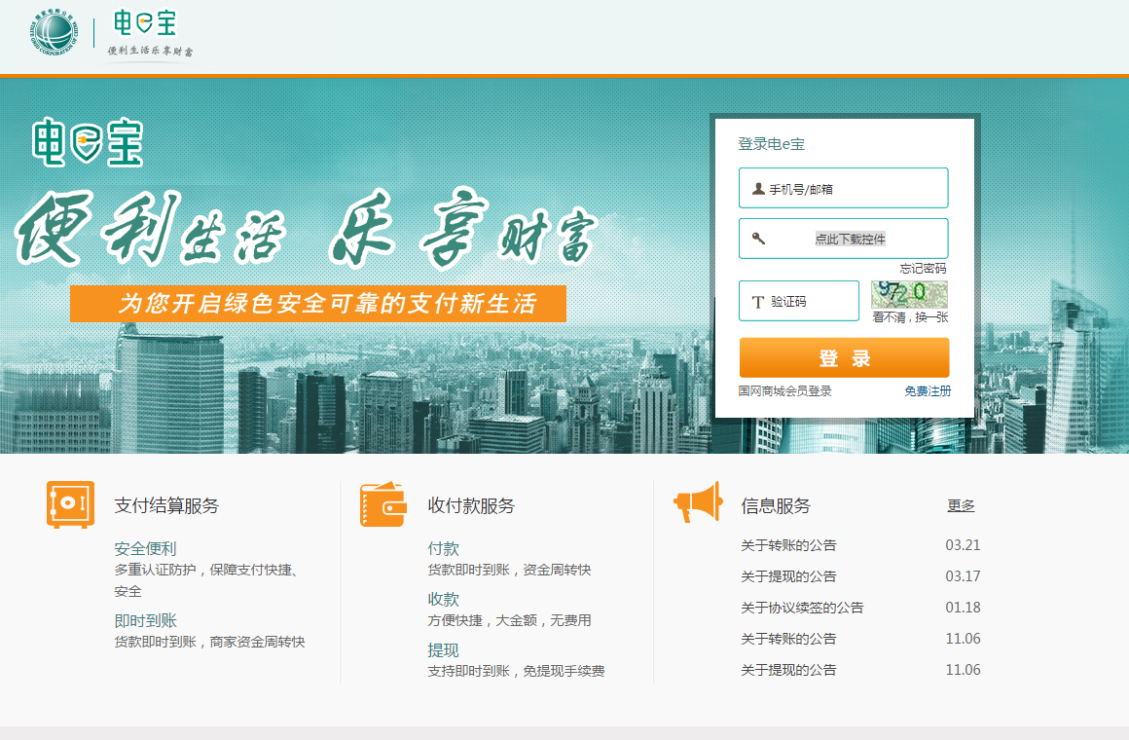
Task: Click the 安全便利 subheading
Action: pyautogui.click(x=145, y=548)
